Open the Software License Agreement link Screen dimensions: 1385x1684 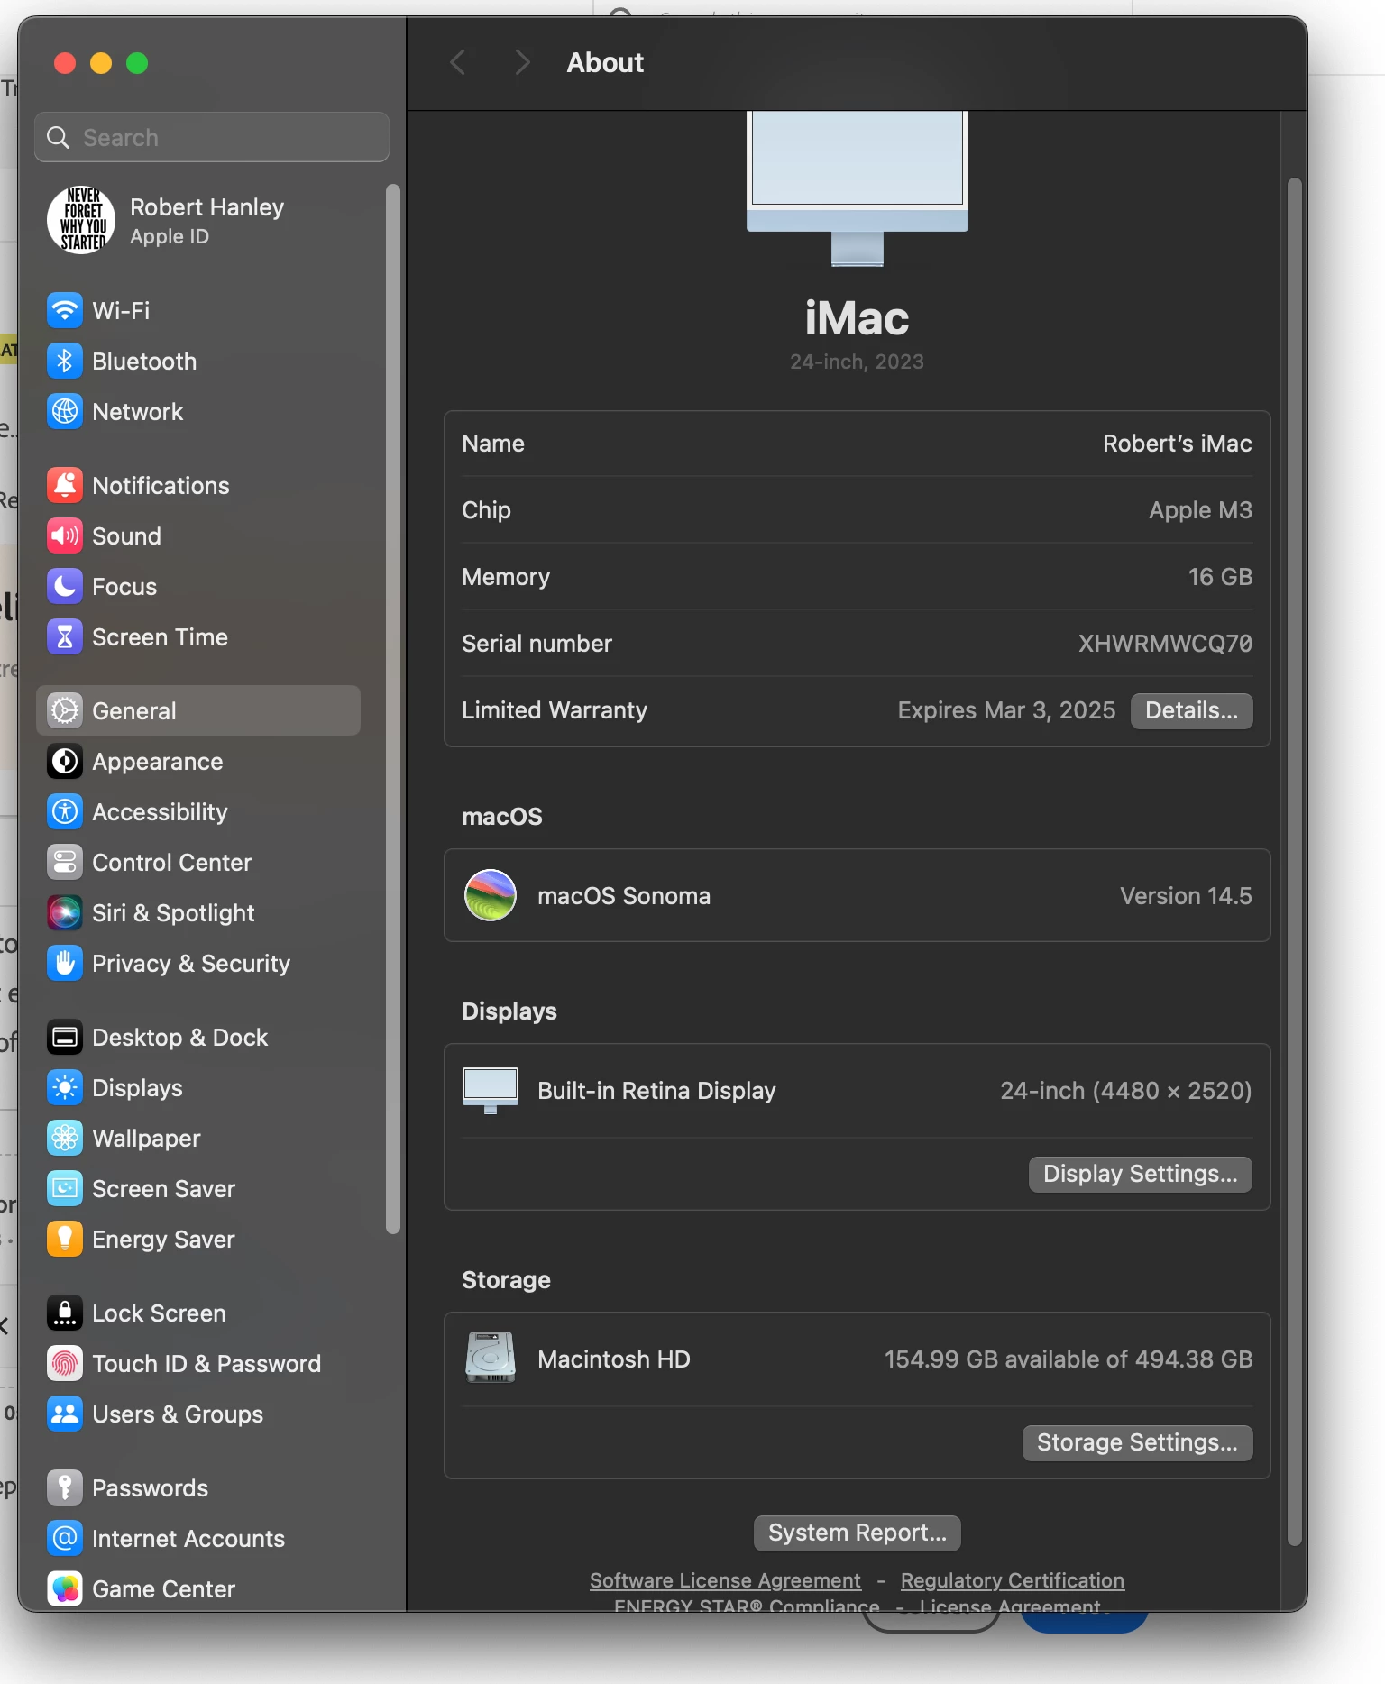[x=725, y=1580]
